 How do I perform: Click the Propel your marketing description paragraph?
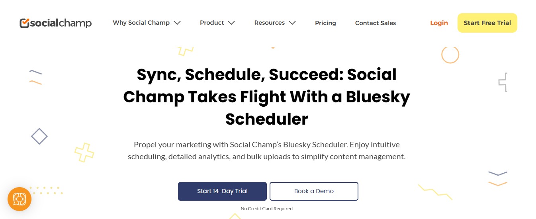coord(266,151)
